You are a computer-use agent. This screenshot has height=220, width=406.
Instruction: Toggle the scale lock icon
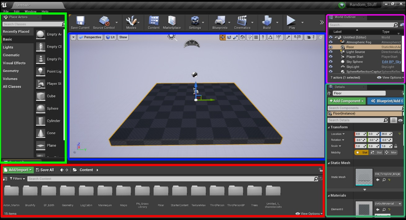pyautogui.click(x=395, y=146)
